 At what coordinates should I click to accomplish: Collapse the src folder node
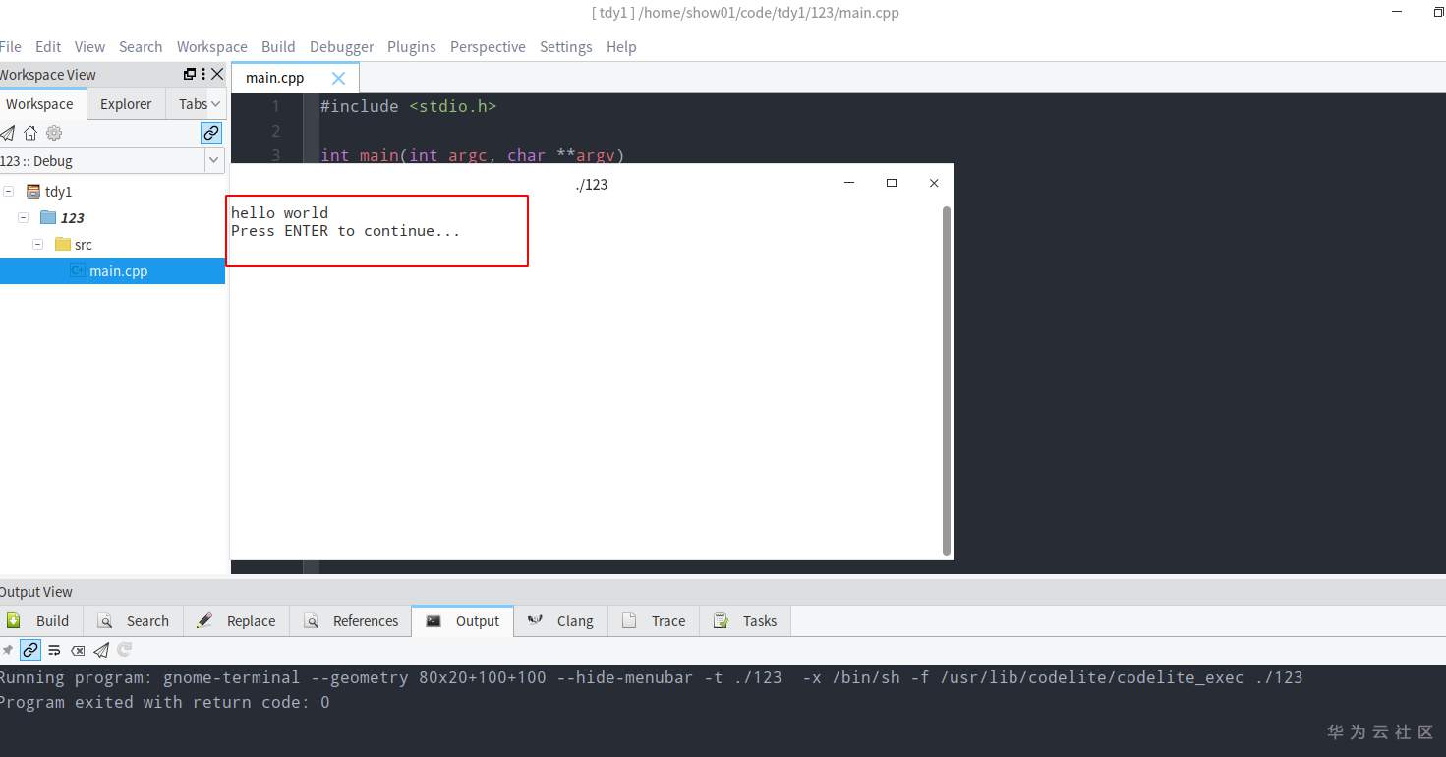coord(37,244)
